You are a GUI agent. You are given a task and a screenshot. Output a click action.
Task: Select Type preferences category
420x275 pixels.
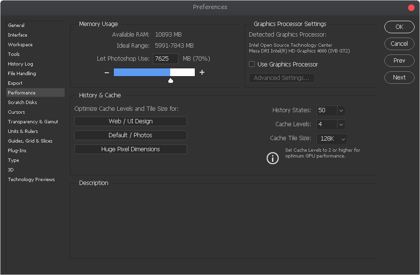click(x=35, y=160)
